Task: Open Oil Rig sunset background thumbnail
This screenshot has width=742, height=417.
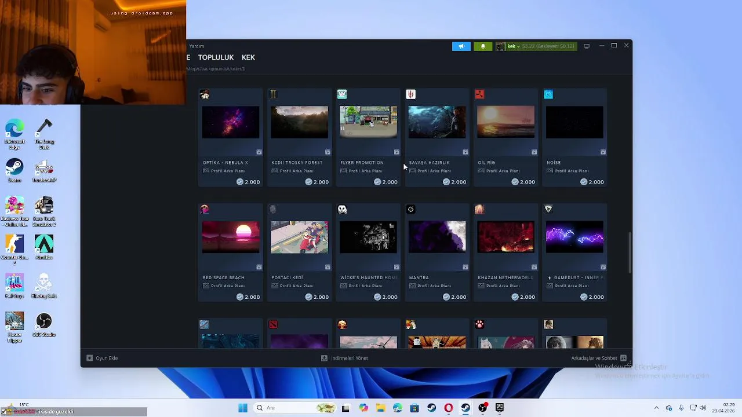Action: tap(505, 122)
